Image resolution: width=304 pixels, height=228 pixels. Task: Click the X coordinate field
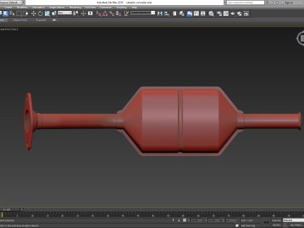pyautogui.click(x=196, y=220)
